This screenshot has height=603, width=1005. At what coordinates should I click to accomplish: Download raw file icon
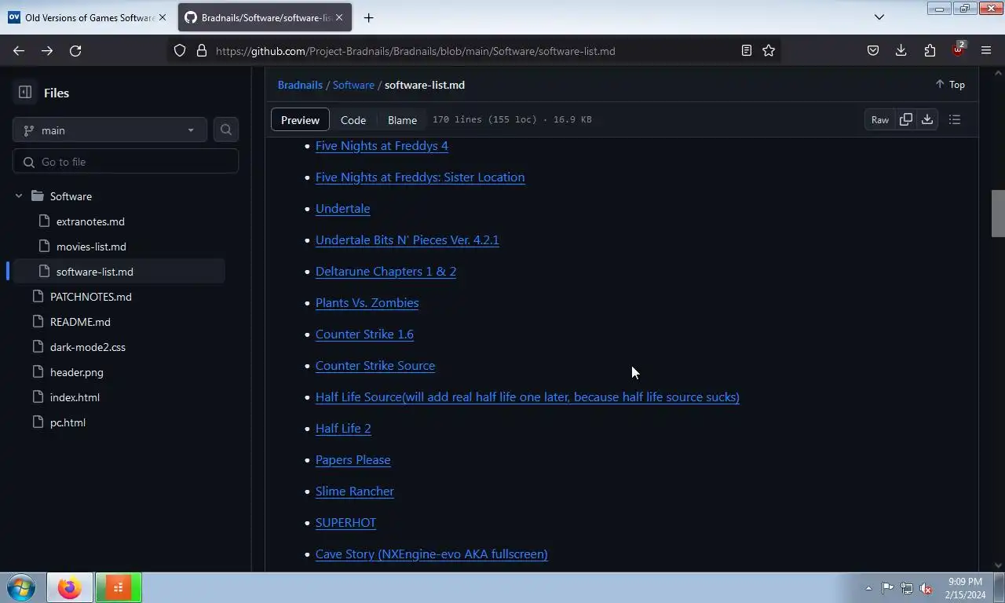click(927, 119)
